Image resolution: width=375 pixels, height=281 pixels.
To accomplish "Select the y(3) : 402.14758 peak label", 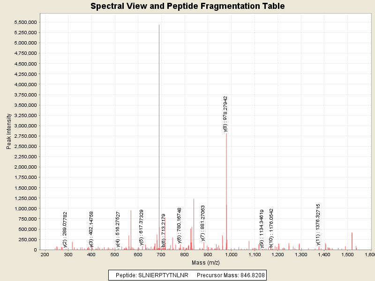I will (91, 229).
